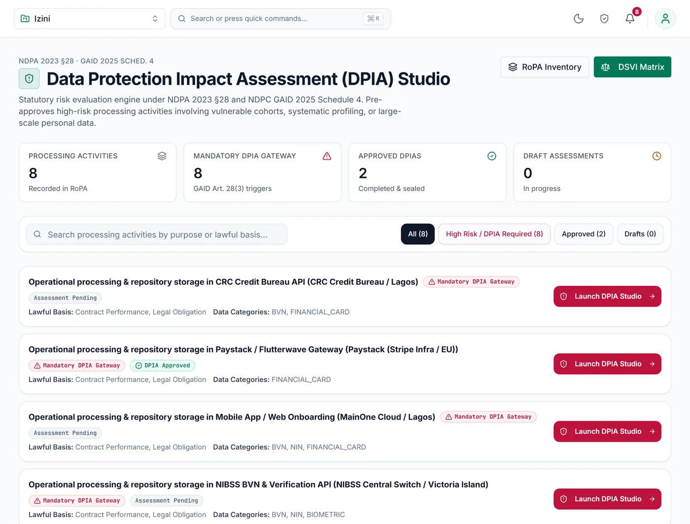This screenshot has height=524, width=690.
Task: Open DSVI Matrix
Action: 632,67
